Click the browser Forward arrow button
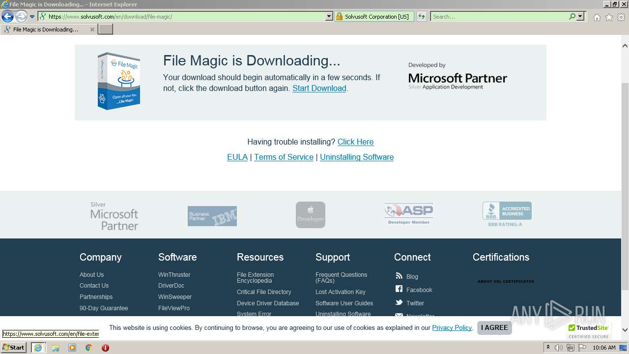This screenshot has height=354, width=629. 21,17
